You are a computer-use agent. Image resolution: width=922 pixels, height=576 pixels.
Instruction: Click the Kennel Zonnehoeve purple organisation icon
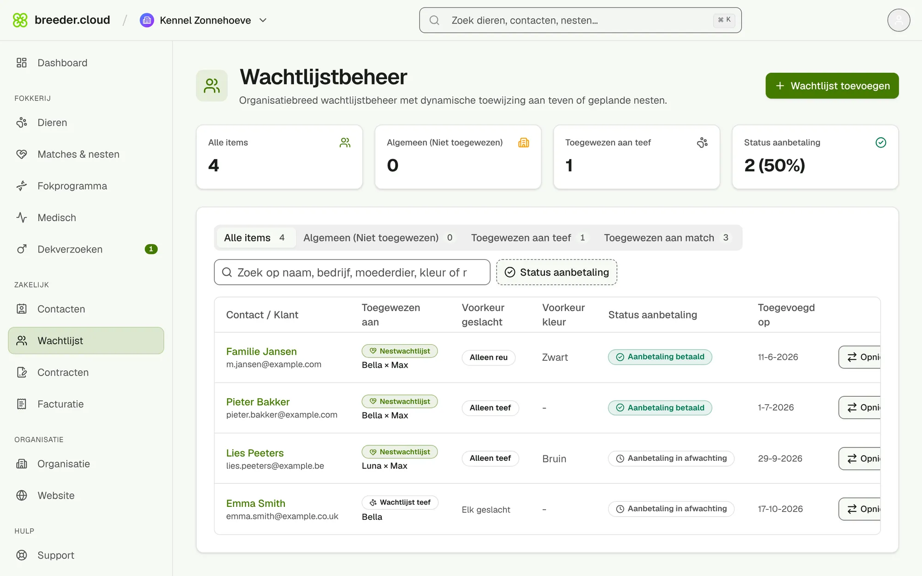(x=147, y=20)
